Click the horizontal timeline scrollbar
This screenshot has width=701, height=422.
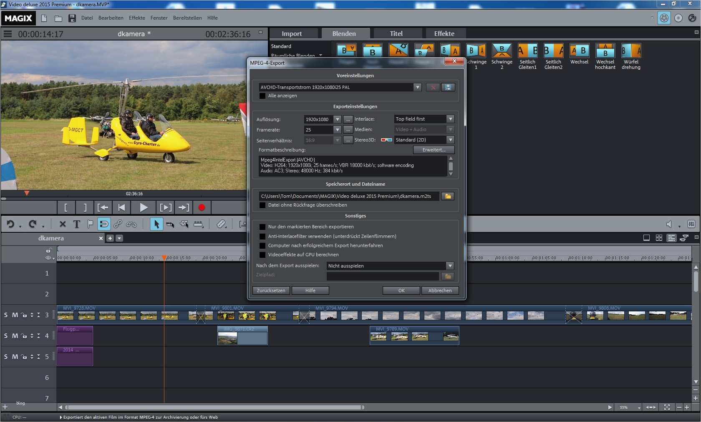pos(214,407)
